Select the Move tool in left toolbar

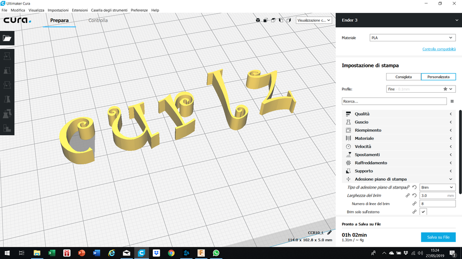7,56
